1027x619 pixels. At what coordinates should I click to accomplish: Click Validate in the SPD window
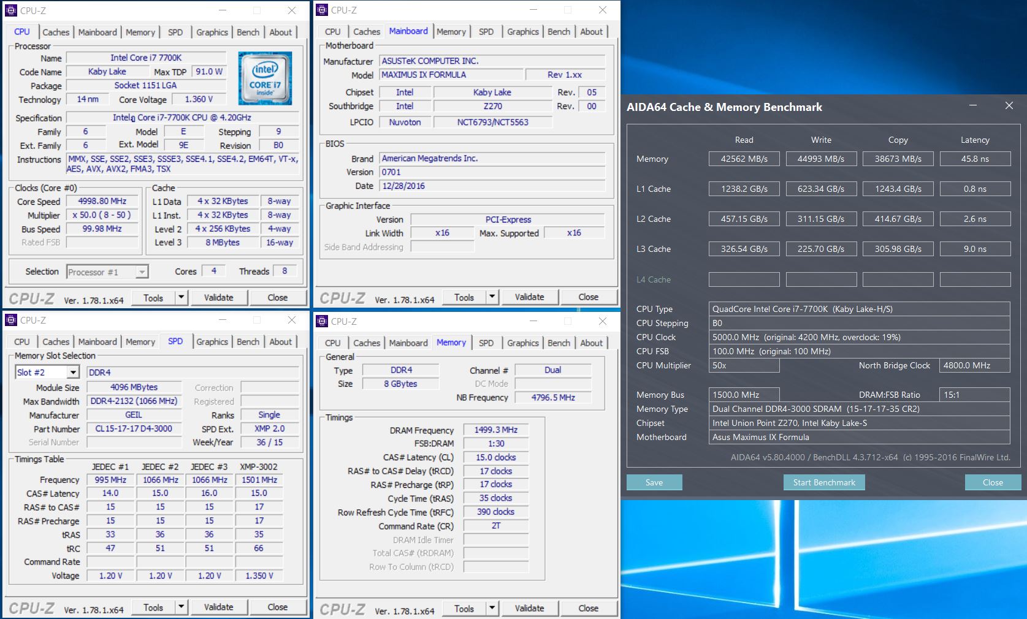tap(218, 607)
